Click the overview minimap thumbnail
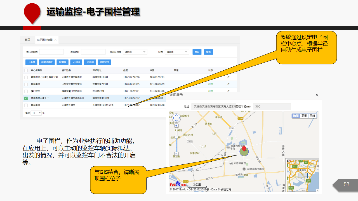The width and height of the screenshot is (358, 201). coord(302,176)
